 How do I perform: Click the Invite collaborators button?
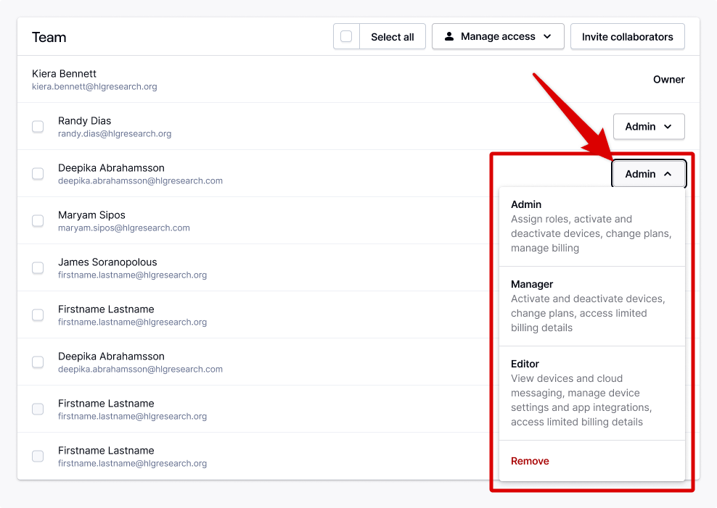coord(627,36)
